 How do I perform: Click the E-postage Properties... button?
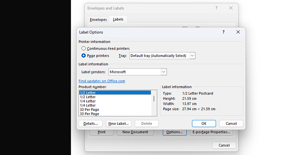pos(211,132)
